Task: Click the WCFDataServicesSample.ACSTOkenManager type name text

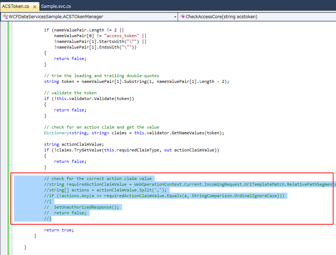Action: tap(56, 16)
